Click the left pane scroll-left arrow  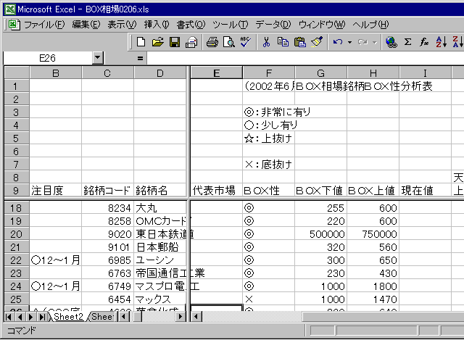[x=124, y=317]
